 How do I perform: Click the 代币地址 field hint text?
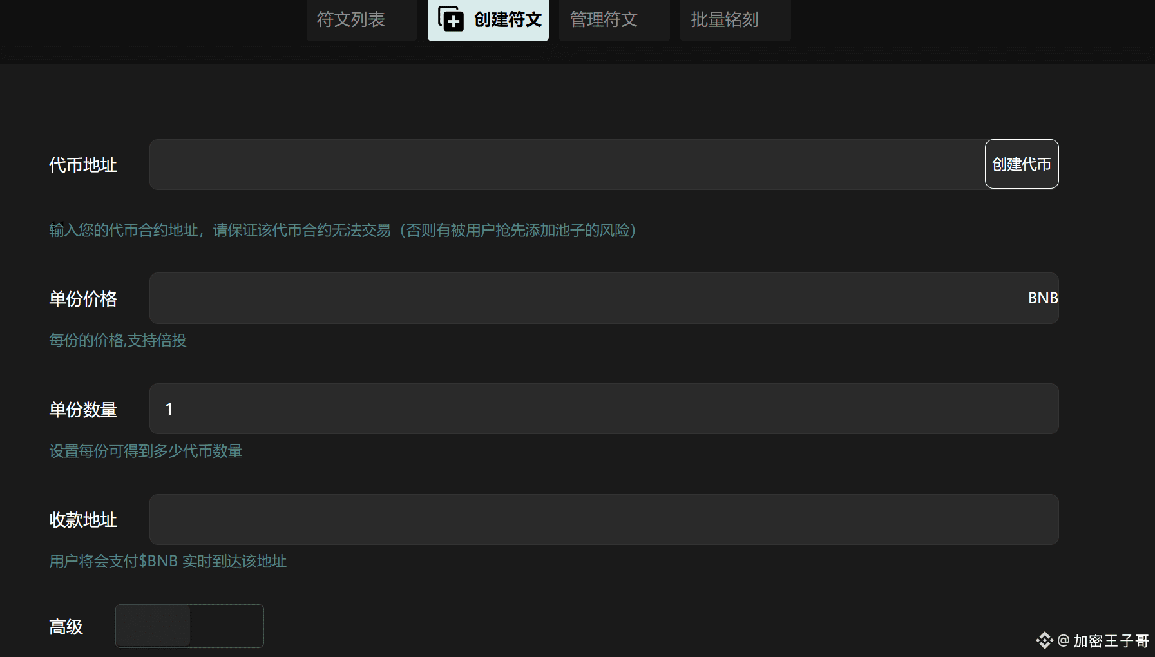point(341,231)
